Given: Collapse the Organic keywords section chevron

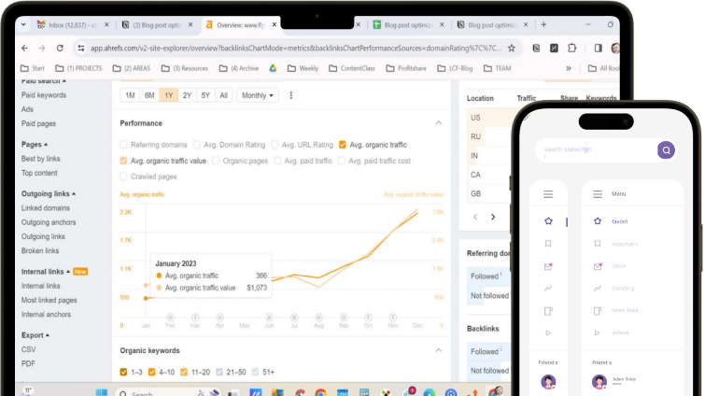Looking at the screenshot, I should [438, 350].
